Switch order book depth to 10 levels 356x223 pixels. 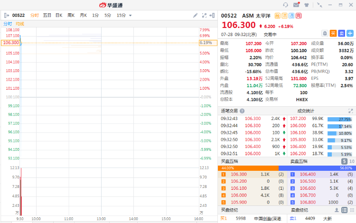(x=352, y=161)
